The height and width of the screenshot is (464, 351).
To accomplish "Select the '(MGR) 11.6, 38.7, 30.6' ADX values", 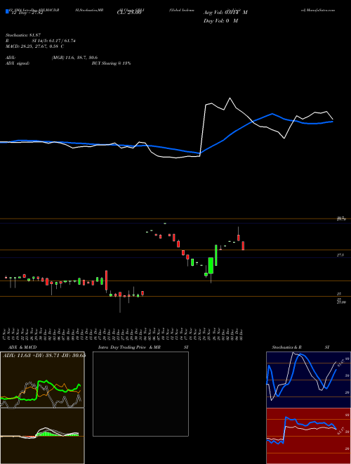I will click(74, 58).
